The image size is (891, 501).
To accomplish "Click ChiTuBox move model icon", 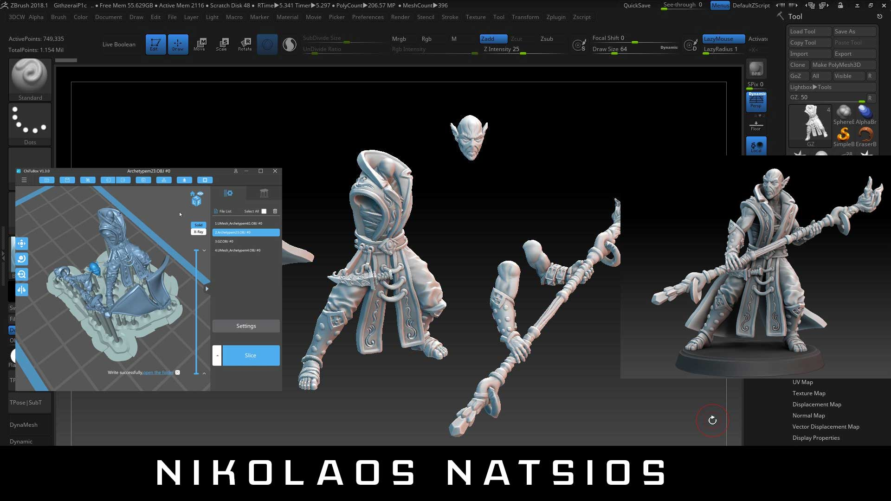I will 22,243.
